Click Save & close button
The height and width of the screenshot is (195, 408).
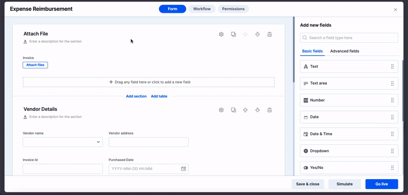click(308, 184)
